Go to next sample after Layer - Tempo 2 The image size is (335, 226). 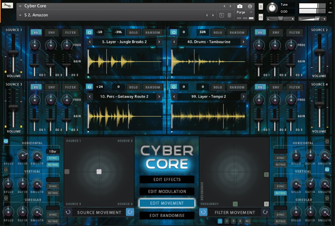click(243, 97)
